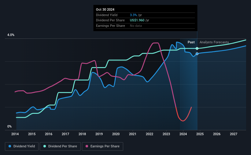Click the 2026 x-axis label
The height and width of the screenshot is (155, 251).
coord(217,134)
